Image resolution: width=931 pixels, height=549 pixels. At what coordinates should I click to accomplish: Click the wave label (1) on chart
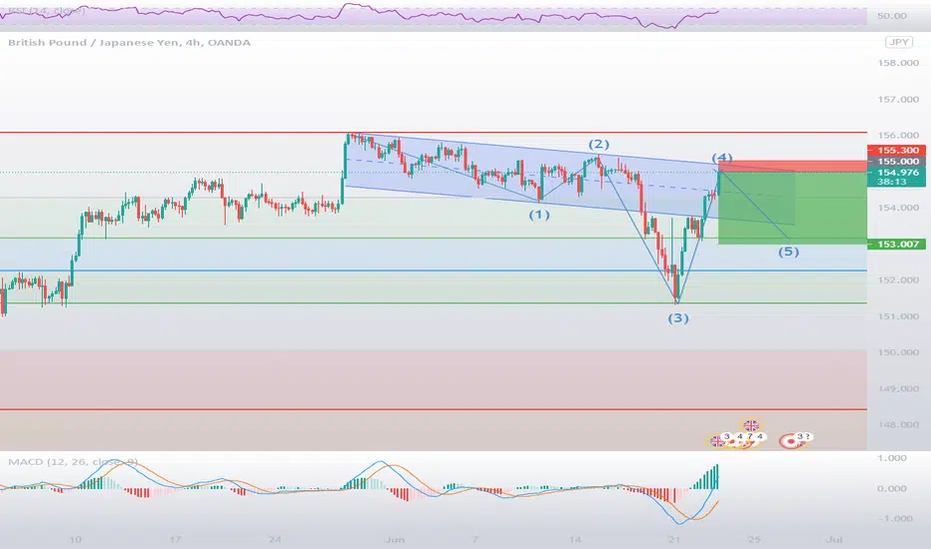539,215
